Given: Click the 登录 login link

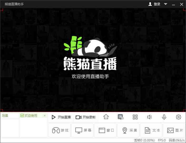Looking at the screenshot, I should point(157,4).
